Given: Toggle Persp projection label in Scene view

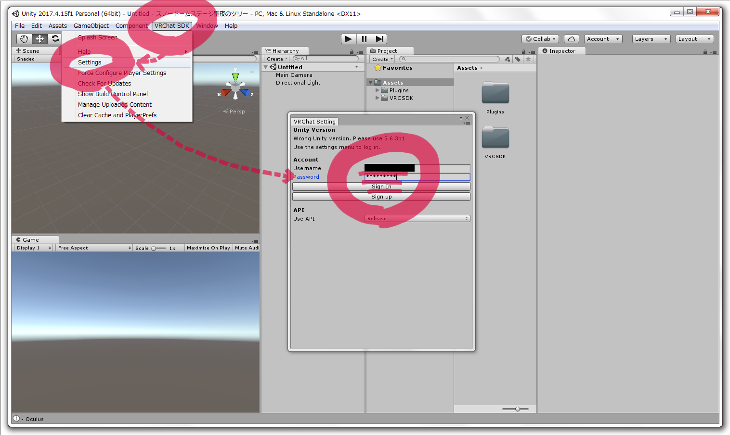Looking at the screenshot, I should [234, 112].
